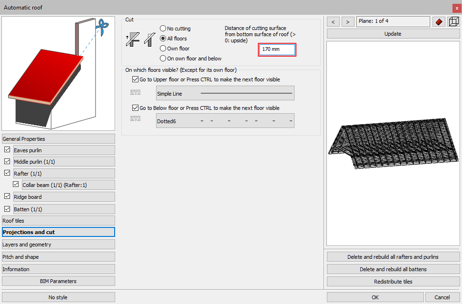Viewport: 462px width, 304px height.
Task: Click the line style icon beside Dotted6
Action: pos(135,119)
